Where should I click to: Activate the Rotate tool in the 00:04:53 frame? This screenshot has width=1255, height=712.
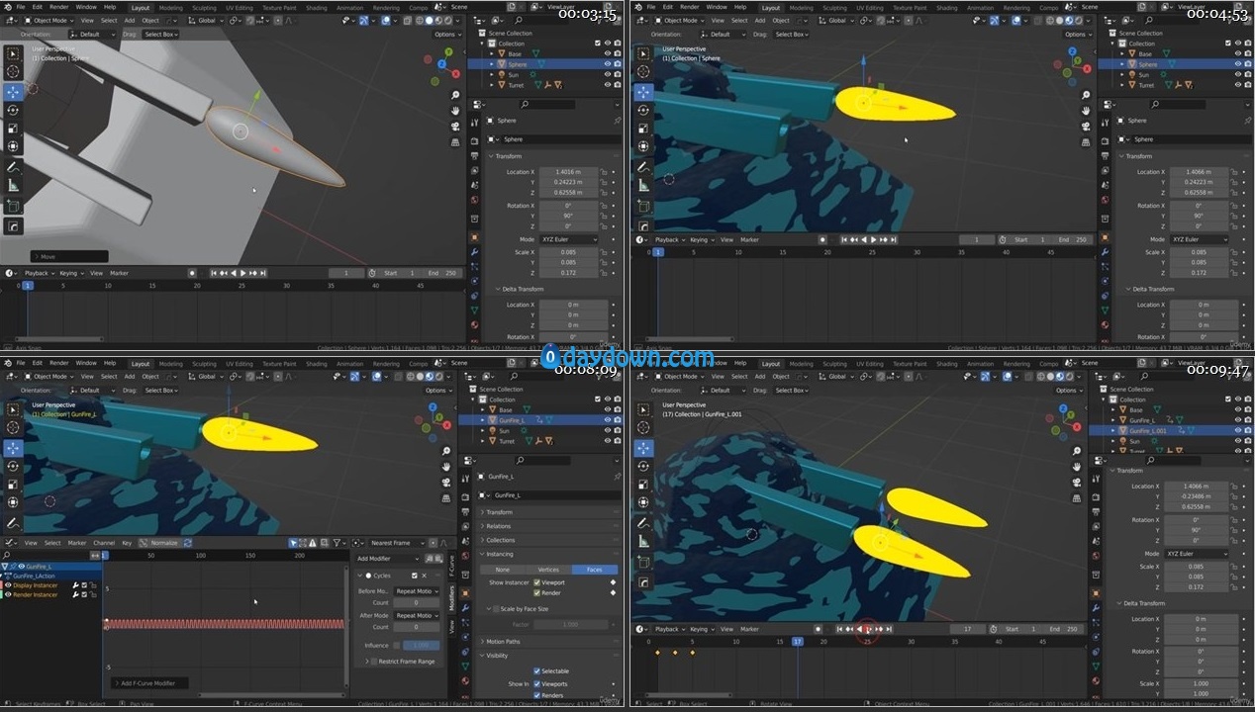(643, 110)
